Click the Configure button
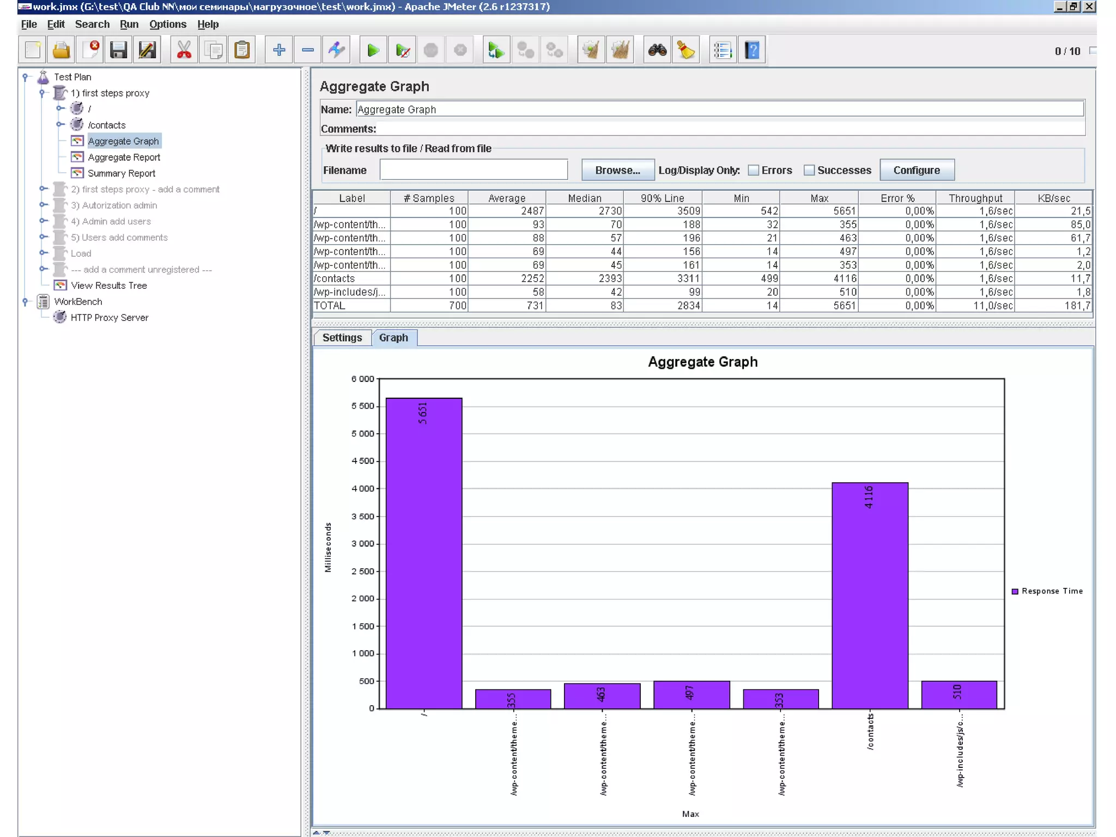The image size is (1116, 837). 917,171
